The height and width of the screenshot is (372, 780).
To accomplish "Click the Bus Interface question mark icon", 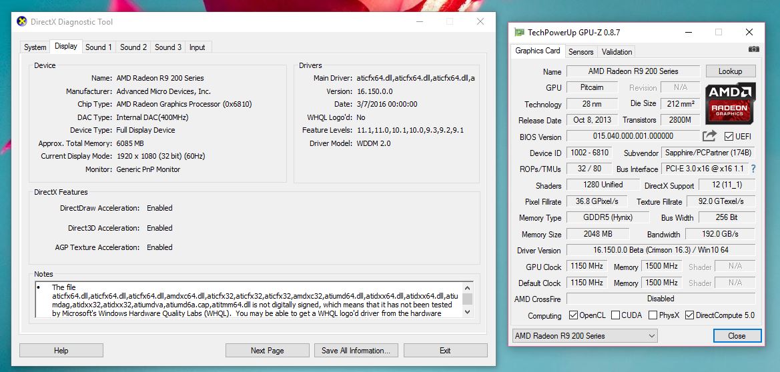I will click(x=753, y=169).
